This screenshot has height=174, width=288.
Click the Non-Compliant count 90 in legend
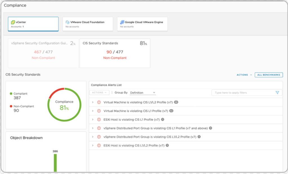click(x=16, y=111)
